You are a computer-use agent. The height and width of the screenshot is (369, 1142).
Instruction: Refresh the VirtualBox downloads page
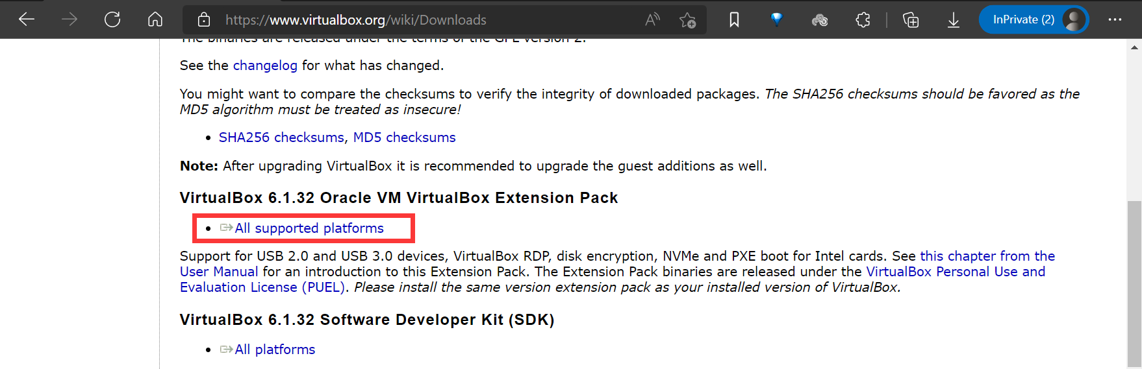pos(112,19)
